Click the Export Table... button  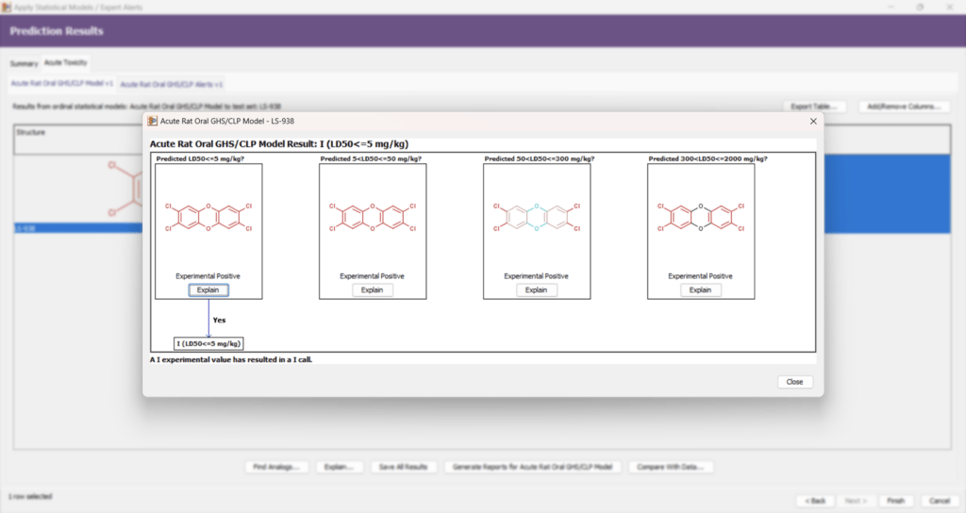pos(815,107)
